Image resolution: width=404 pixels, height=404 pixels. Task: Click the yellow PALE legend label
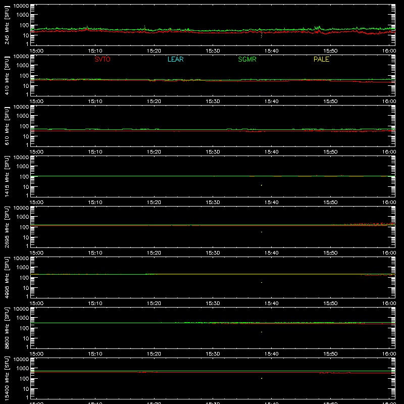[x=321, y=59]
